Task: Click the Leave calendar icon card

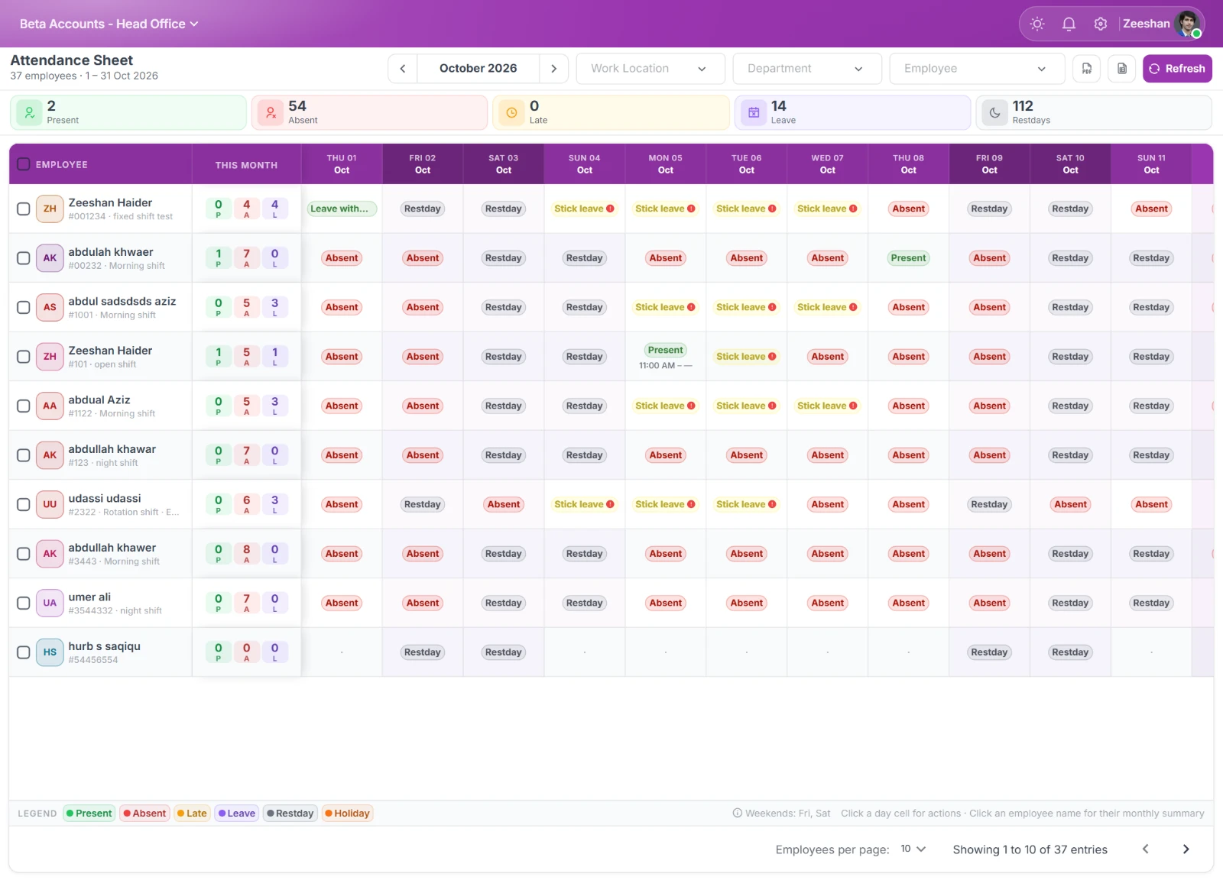Action: point(754,112)
